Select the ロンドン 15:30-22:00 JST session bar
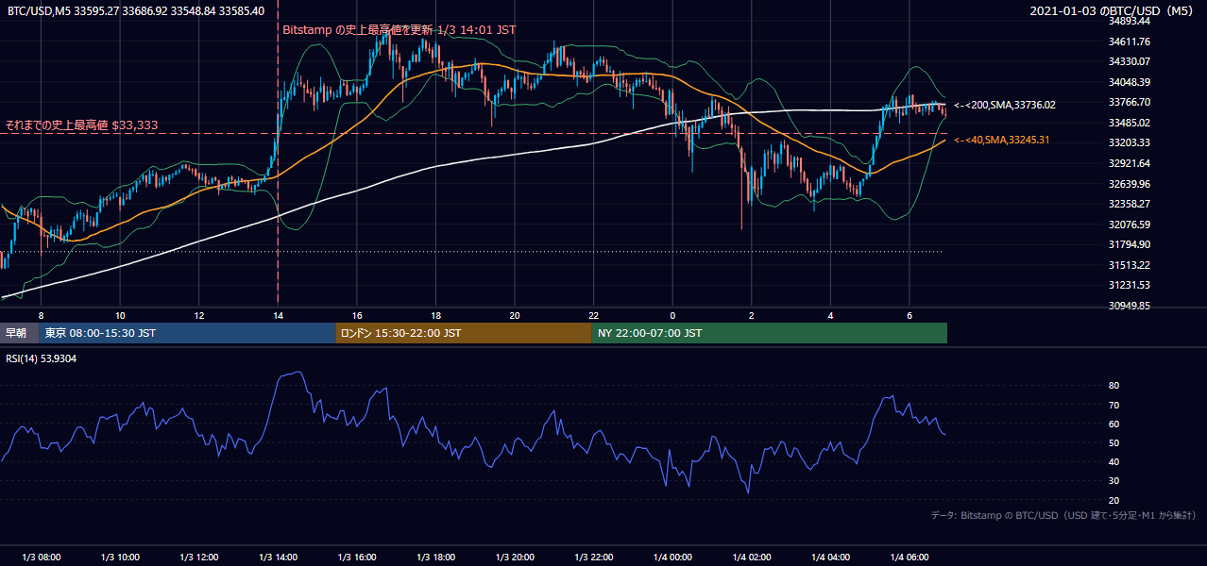This screenshot has height=566, width=1207. (x=464, y=333)
